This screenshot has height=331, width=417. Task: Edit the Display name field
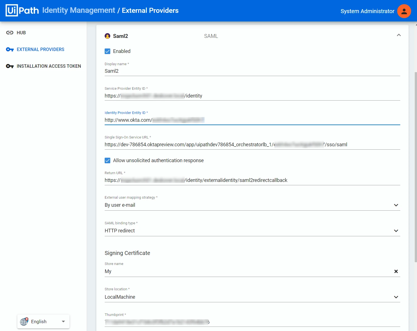tap(252, 71)
